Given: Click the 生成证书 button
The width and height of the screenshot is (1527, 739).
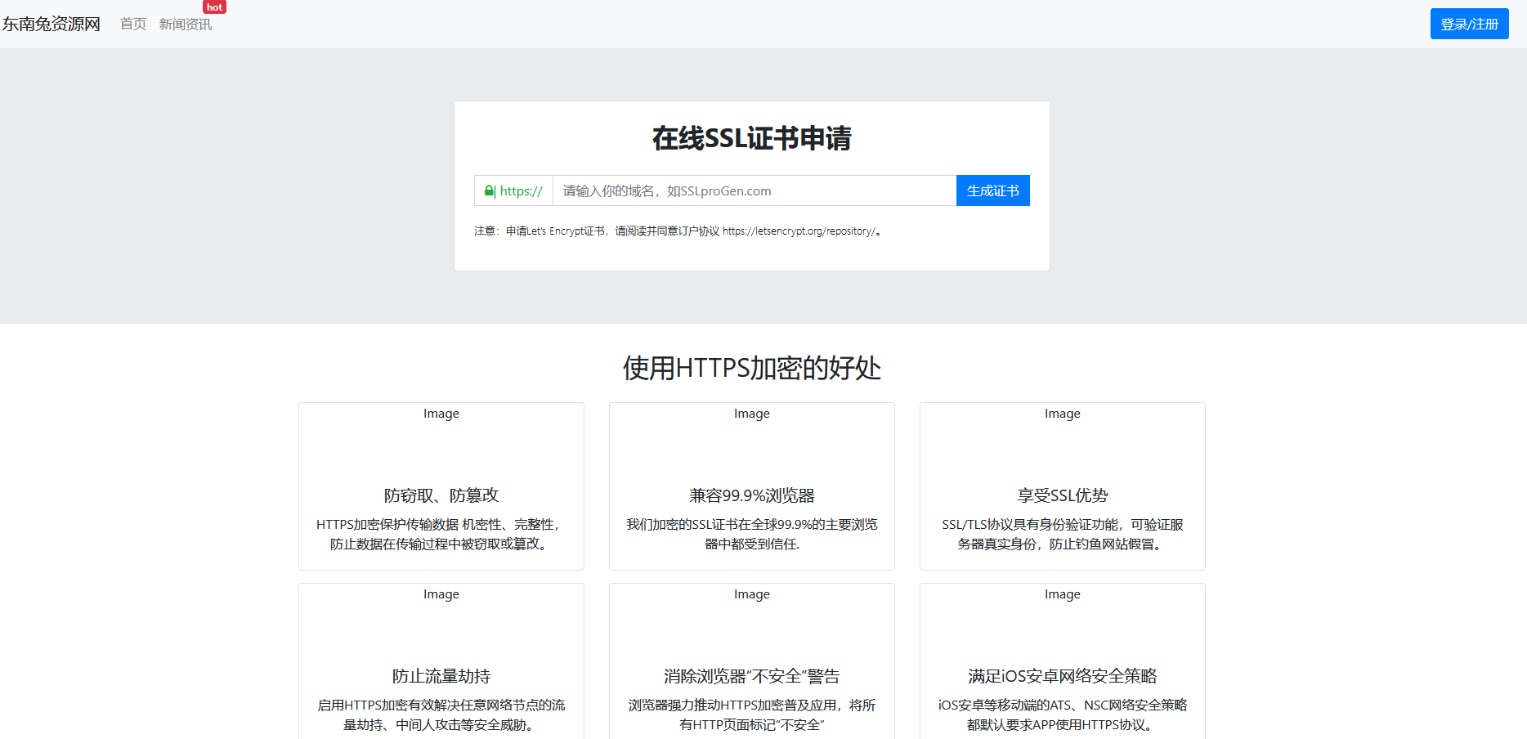Looking at the screenshot, I should (992, 190).
